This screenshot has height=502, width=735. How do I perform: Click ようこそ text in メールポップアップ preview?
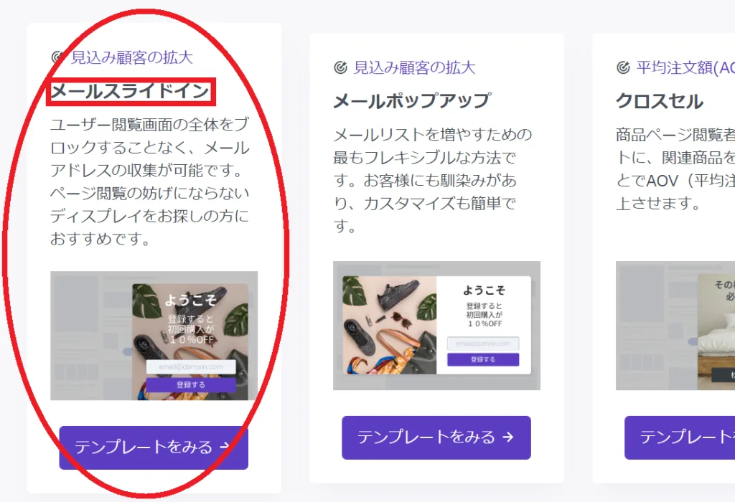coord(484,290)
